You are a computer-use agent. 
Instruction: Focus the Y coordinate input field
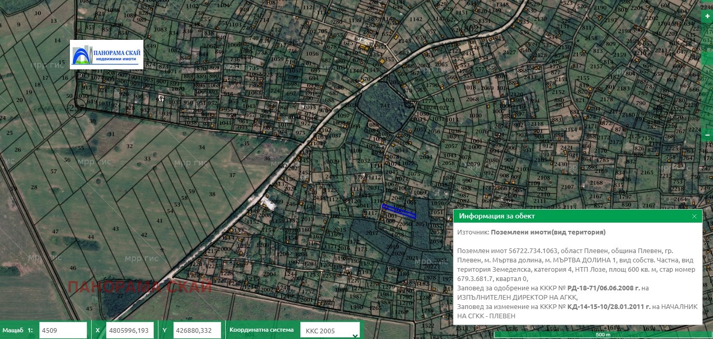[197, 330]
